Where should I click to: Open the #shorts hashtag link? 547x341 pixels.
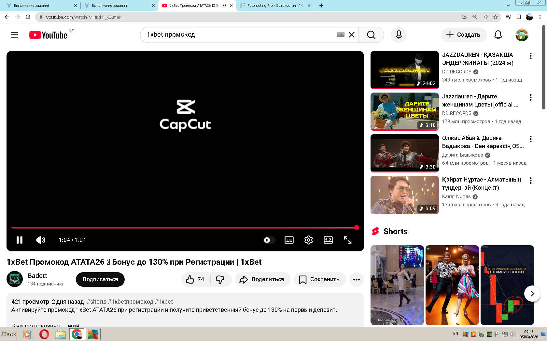[x=96, y=302]
